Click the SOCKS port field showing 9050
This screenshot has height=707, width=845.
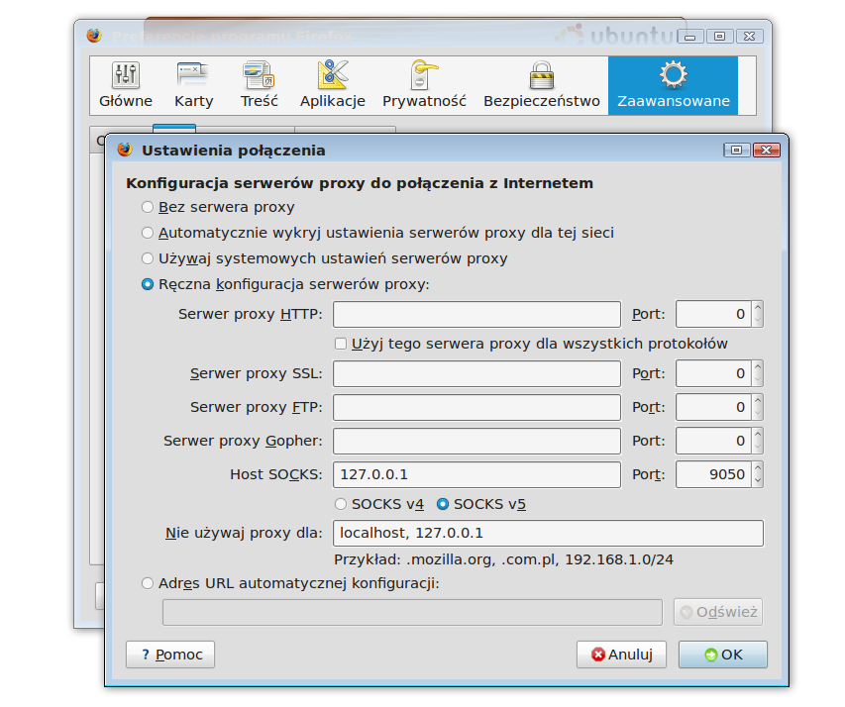coord(714,474)
